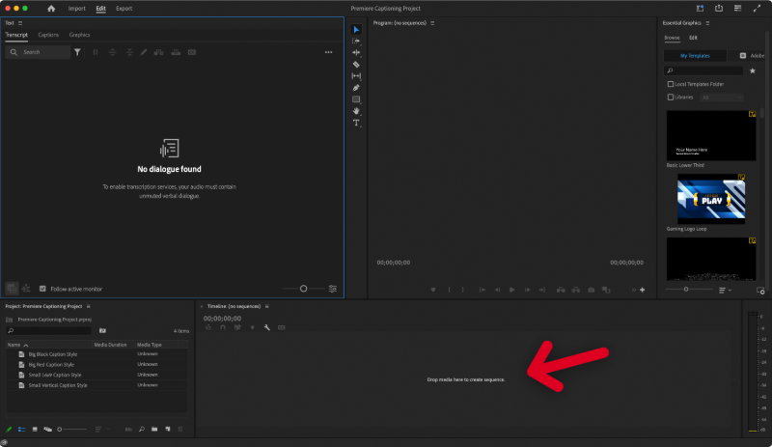Click the timeline wrench settings icon
This screenshot has height=447, width=772.
267,327
